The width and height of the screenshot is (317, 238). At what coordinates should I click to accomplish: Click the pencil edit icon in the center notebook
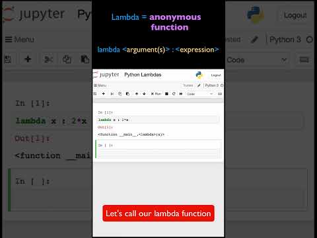(x=199, y=85)
